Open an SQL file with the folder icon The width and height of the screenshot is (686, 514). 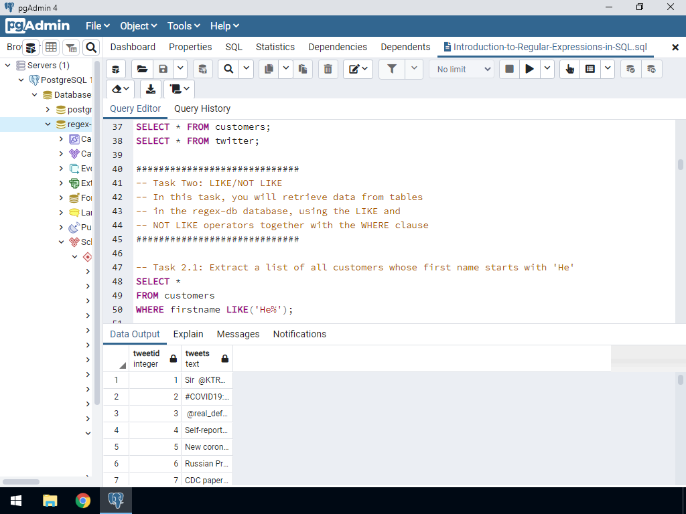[x=141, y=69]
